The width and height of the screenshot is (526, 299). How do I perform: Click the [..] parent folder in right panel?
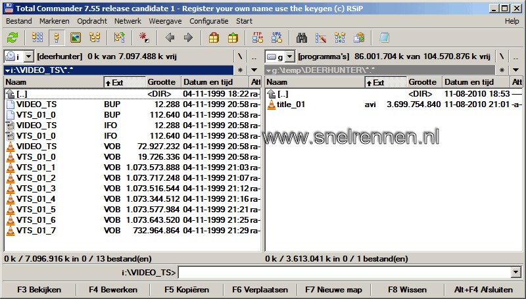[x=394, y=94]
